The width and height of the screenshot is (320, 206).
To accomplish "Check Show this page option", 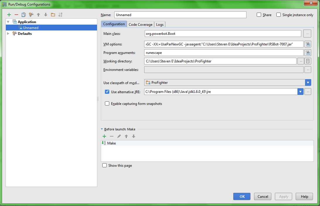I will click(x=105, y=165).
